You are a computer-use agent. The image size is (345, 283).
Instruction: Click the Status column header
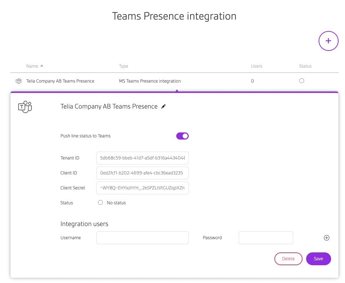click(x=305, y=66)
